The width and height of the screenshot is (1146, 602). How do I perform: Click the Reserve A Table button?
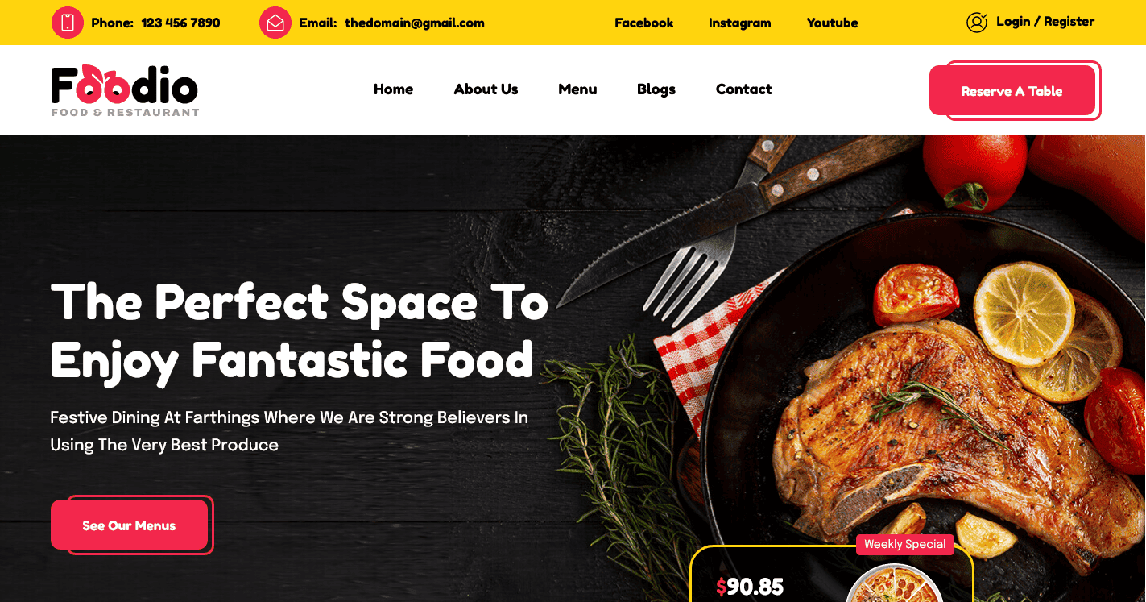click(x=1012, y=91)
